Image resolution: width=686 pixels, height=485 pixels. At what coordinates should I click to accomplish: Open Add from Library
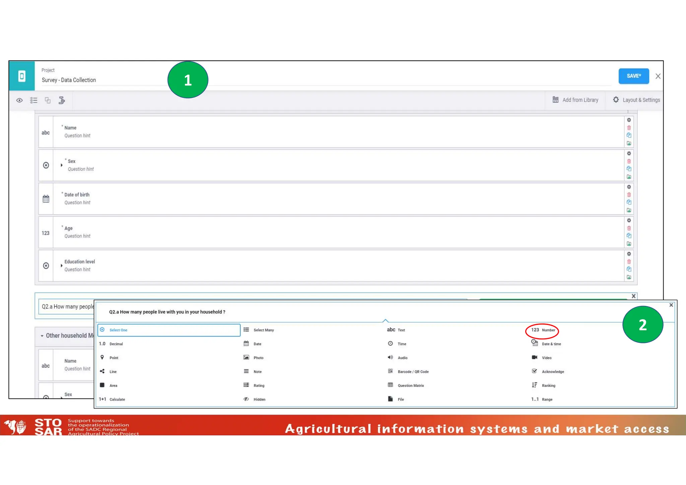point(575,100)
